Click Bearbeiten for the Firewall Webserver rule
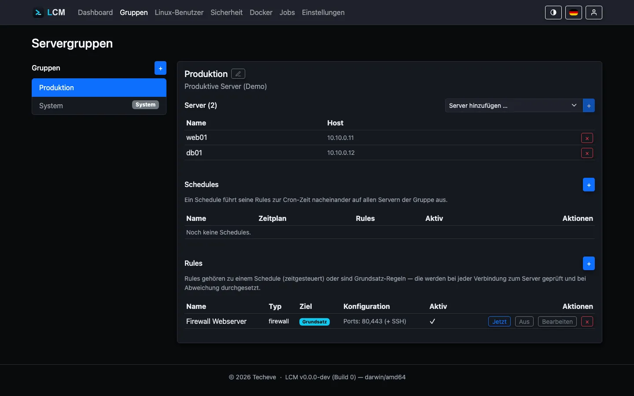 (557, 322)
